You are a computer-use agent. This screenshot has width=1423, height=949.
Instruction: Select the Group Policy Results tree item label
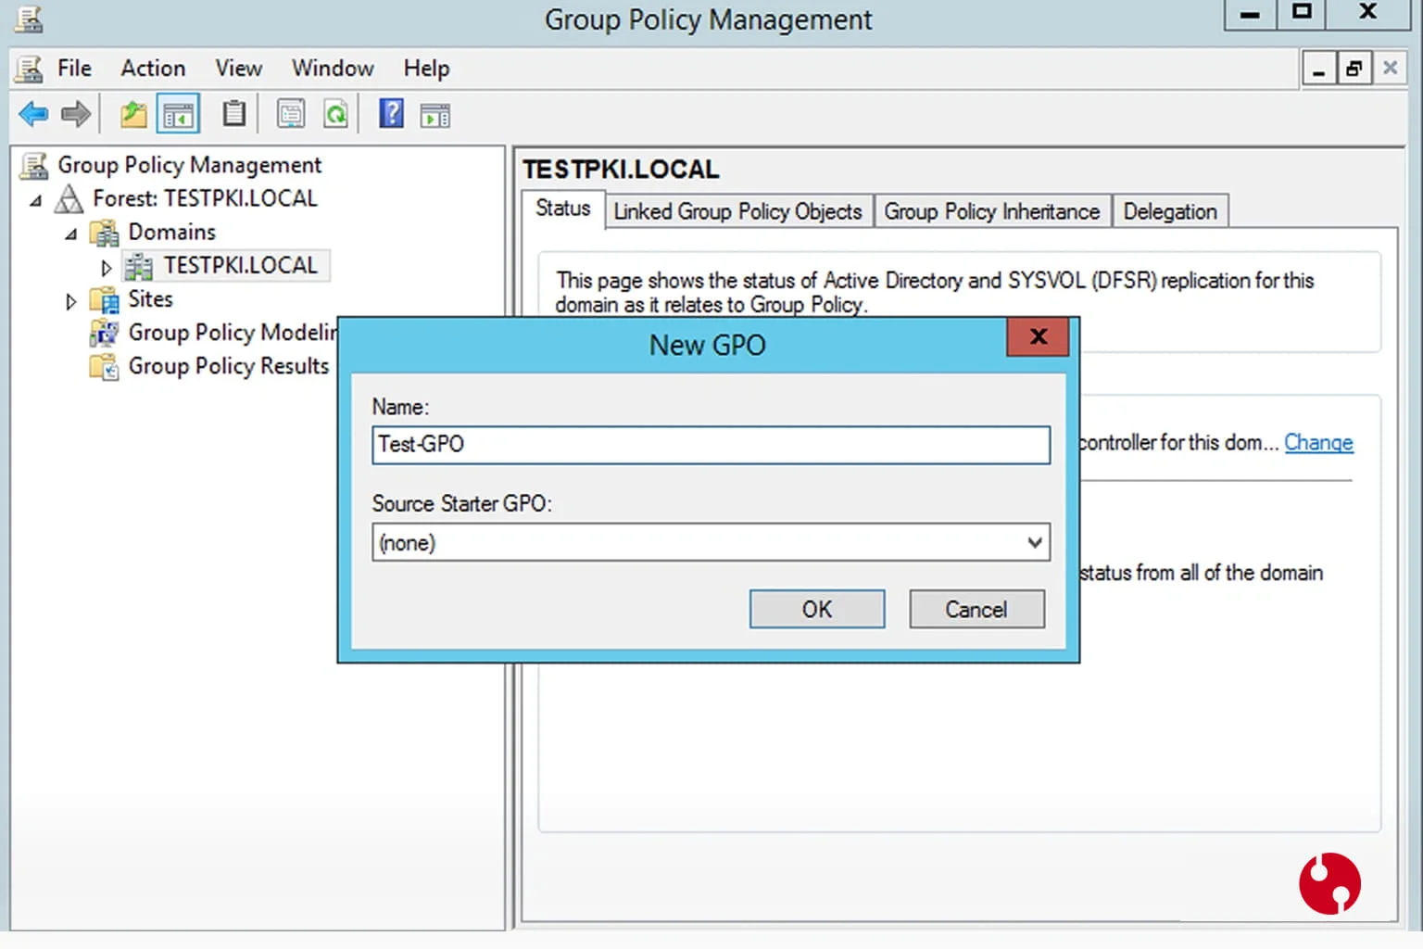[228, 367]
